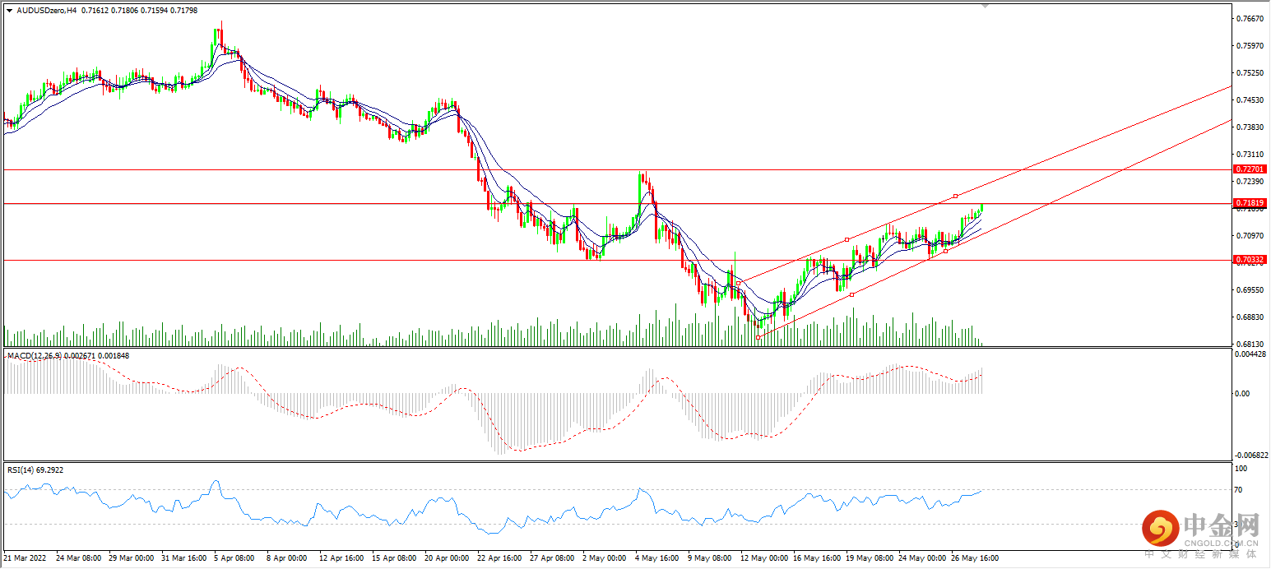The width and height of the screenshot is (1271, 569).
Task: Click the 0.76670 value on price scale
Action: (x=1250, y=18)
